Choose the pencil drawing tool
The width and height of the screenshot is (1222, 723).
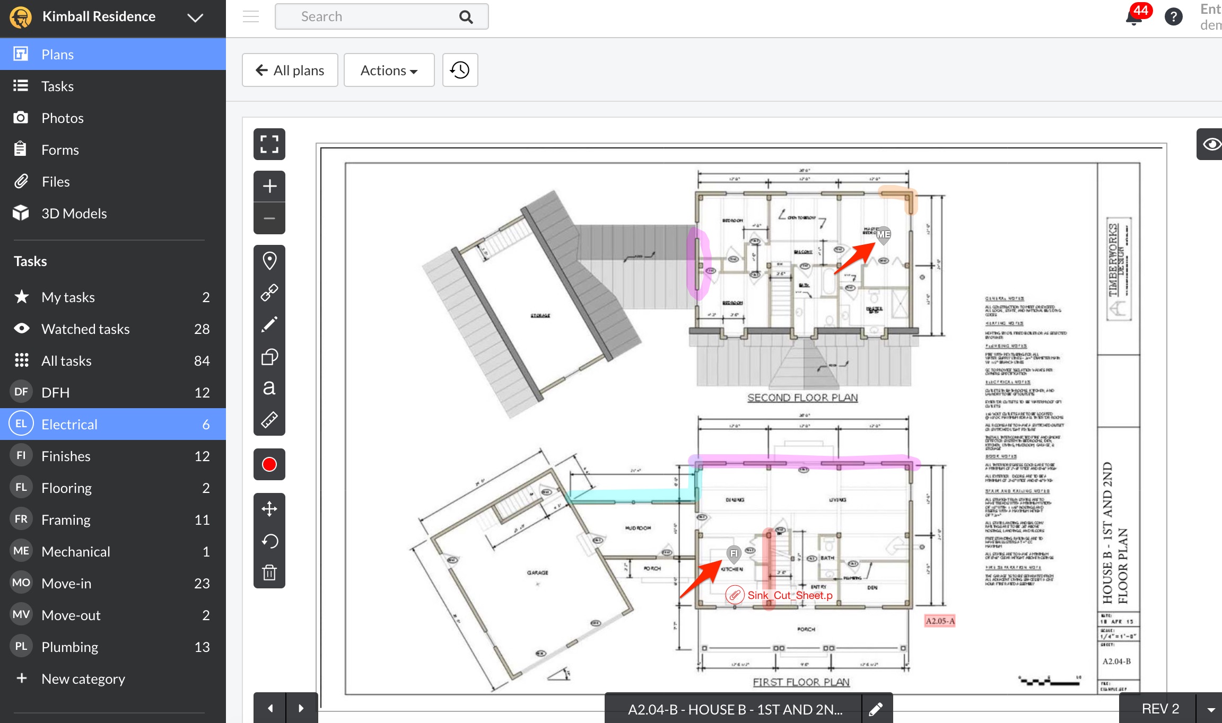click(269, 324)
